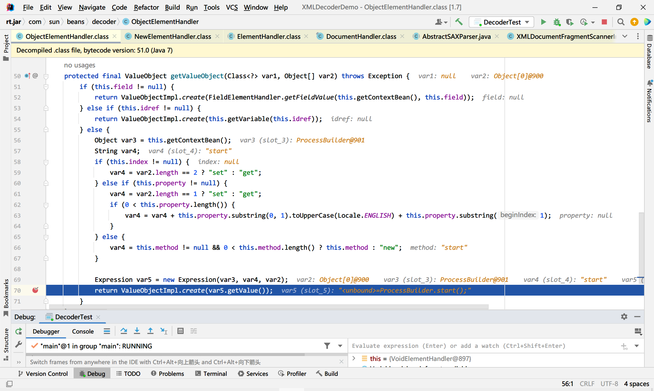Open the DecoderTest run configuration dropdown
Image resolution: width=654 pixels, height=391 pixels.
(502, 22)
